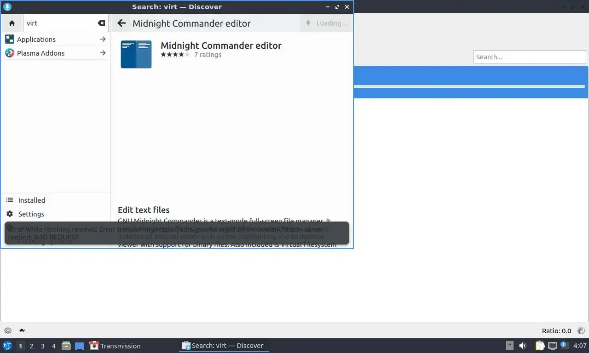Image resolution: width=589 pixels, height=353 pixels.
Task: Click the 'Edit text files' heading
Action: click(144, 210)
